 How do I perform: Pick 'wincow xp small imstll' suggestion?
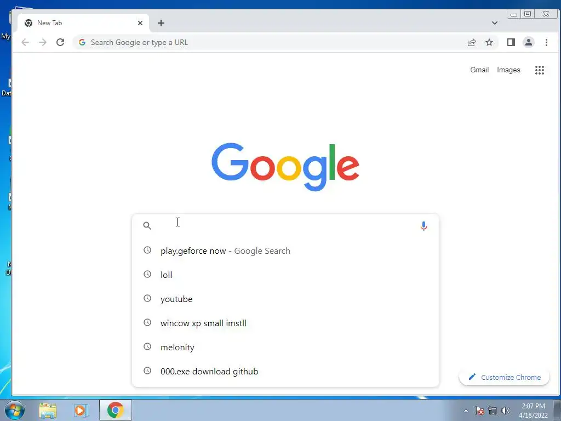(x=285, y=323)
